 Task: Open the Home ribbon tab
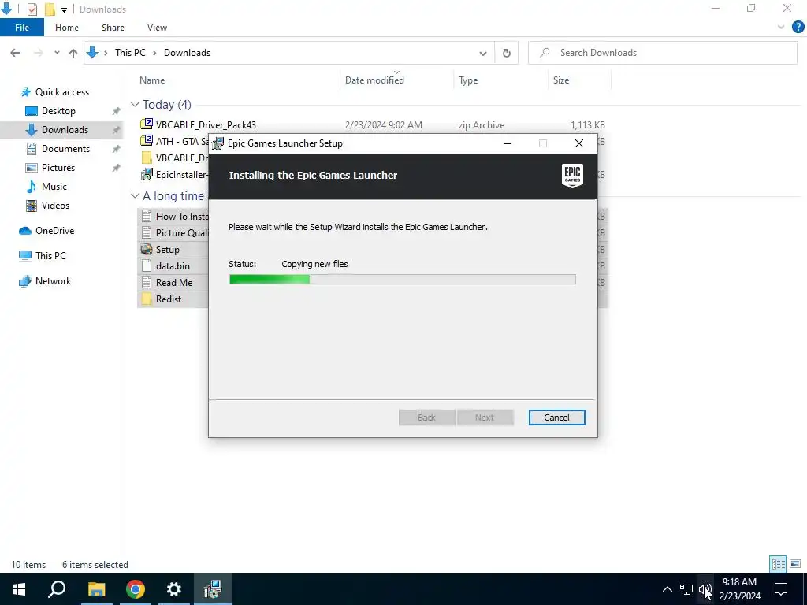pyautogui.click(x=67, y=28)
